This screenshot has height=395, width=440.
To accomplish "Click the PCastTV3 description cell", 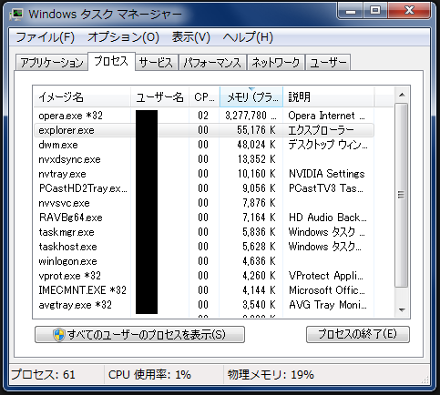I will [x=326, y=188].
